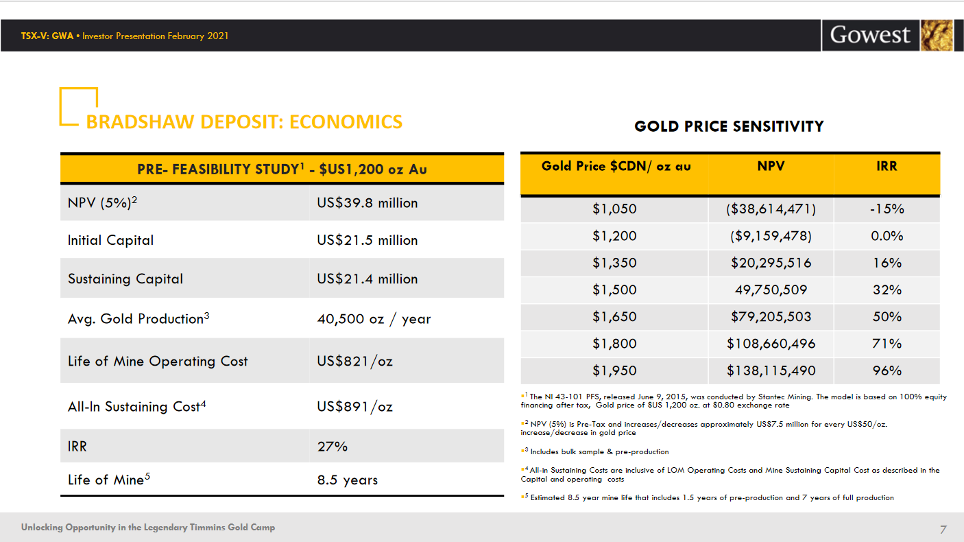Screen dimensions: 964x542
Task: Click the Life of Mine 8.5 years value
Action: 347,480
